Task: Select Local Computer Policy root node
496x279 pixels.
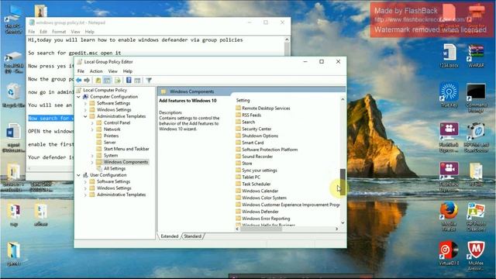Action: point(105,90)
